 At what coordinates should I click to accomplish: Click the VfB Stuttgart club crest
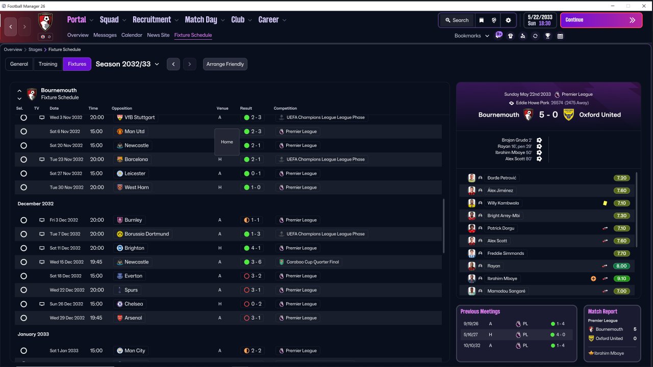119,117
